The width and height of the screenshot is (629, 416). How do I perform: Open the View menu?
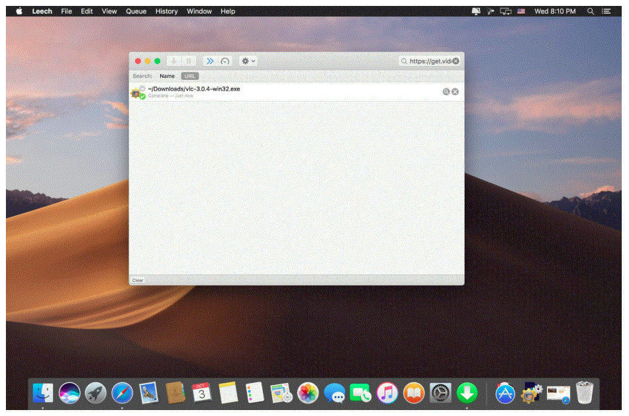point(109,11)
